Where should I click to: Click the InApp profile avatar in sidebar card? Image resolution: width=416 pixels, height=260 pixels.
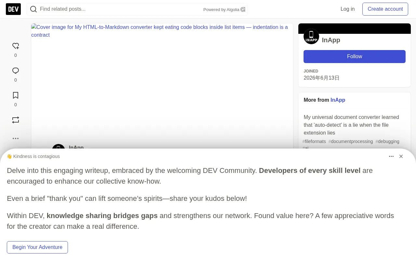click(x=311, y=36)
